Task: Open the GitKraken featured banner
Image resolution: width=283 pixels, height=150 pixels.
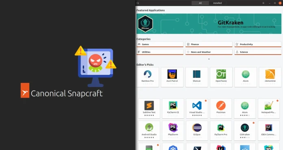Action: point(209,24)
